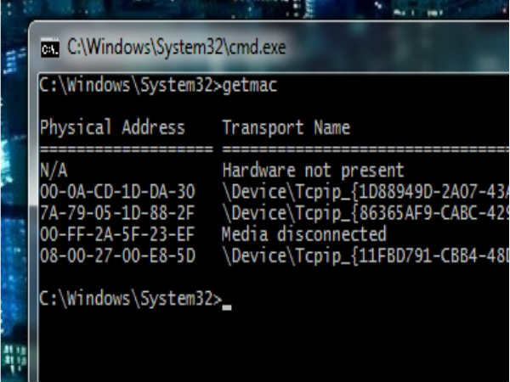This screenshot has height=382, width=510.
Task: Select MAC address 00-0A-CD-1D-DA-30
Action: coord(117,192)
